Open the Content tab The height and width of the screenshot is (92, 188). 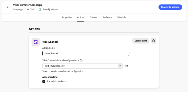93,17
